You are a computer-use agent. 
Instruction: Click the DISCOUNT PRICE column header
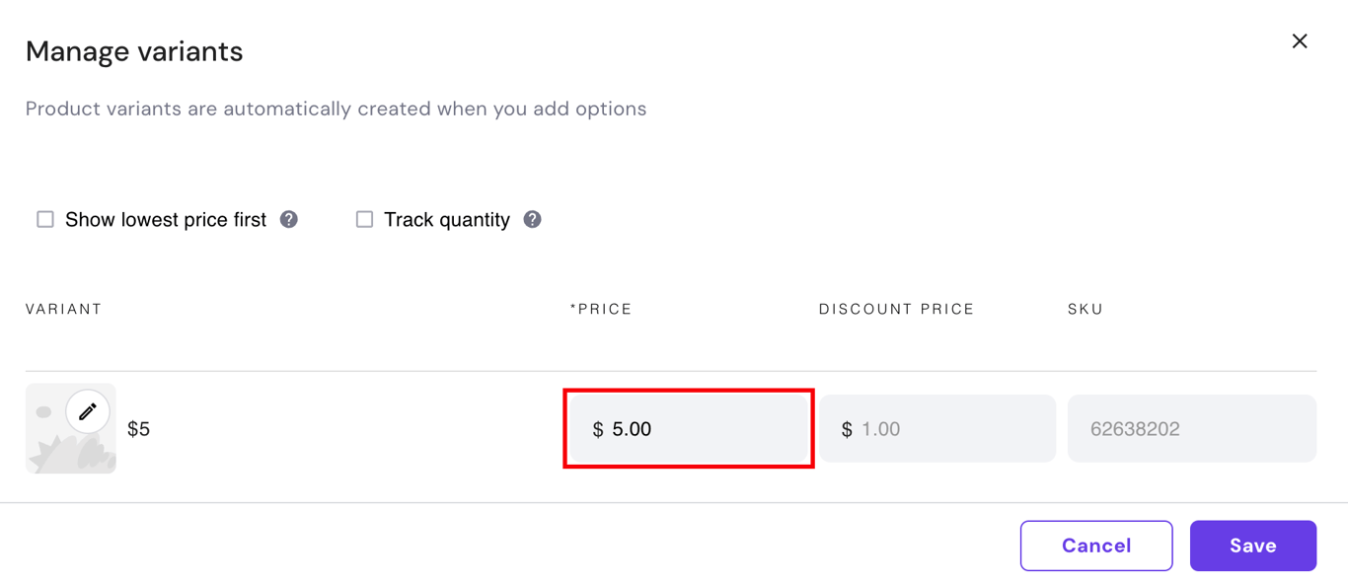896,309
